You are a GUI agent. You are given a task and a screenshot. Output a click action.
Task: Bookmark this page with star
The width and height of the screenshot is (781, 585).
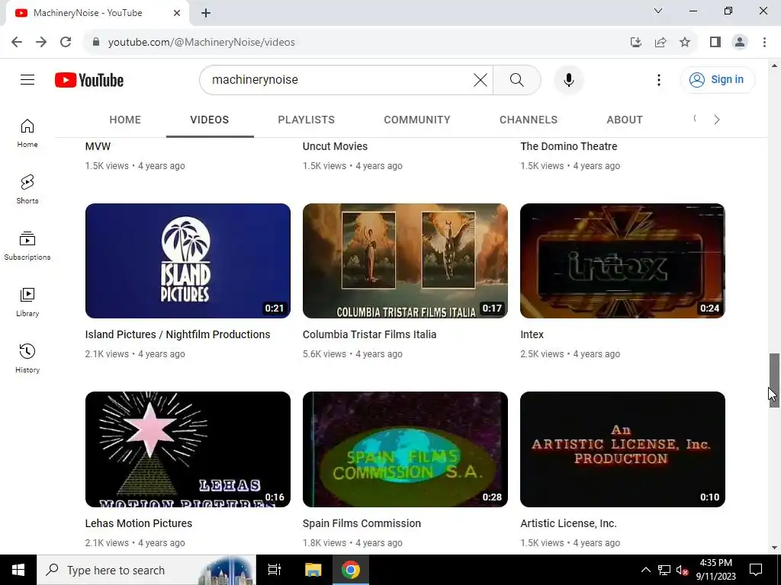tap(685, 42)
